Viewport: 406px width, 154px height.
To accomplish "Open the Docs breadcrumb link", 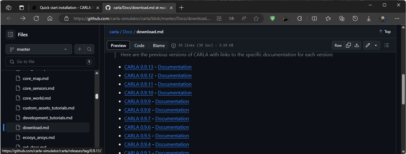I will 127,32.
